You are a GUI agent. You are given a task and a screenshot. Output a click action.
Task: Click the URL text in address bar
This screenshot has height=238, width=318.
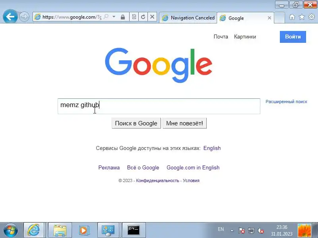pyautogui.click(x=72, y=17)
